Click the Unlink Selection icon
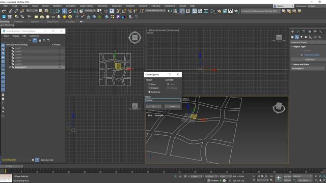326x183 pixels. click(x=16, y=11)
